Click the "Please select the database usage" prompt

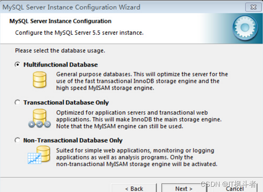coord(60,50)
